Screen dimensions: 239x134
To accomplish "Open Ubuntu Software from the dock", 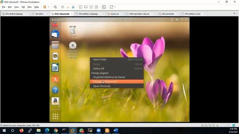I will point(55,79).
